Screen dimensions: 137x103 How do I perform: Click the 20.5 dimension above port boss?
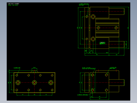34,68
